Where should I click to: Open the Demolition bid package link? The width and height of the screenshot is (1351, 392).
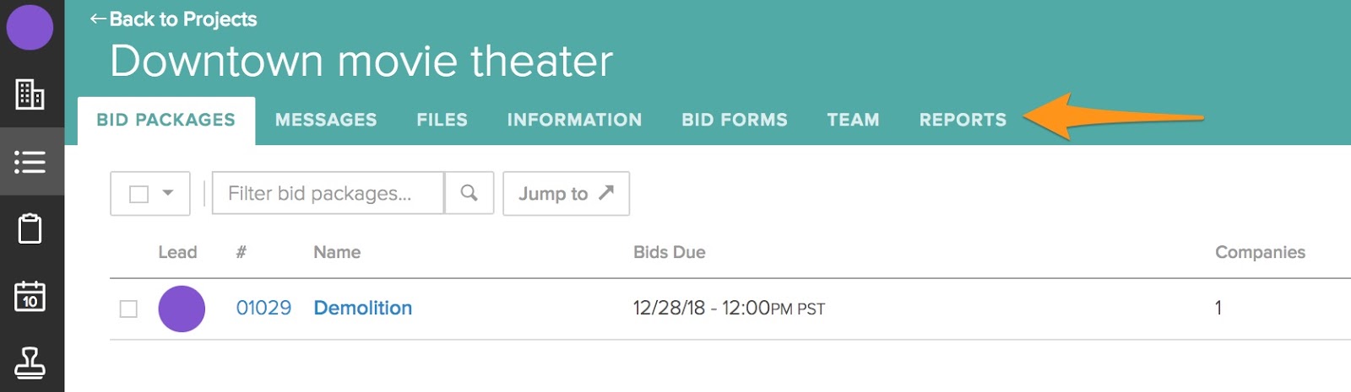pos(363,309)
